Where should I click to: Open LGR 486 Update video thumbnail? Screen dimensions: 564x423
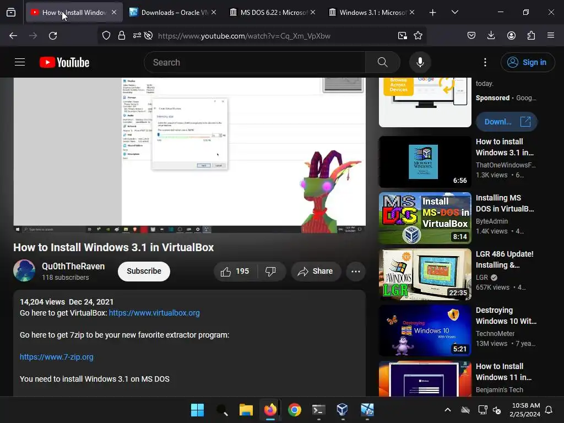[425, 274]
